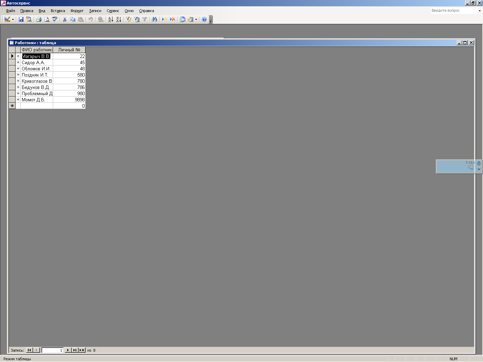The image size is (483, 362).
Task: Print the table with the printer icon
Action: [39, 19]
